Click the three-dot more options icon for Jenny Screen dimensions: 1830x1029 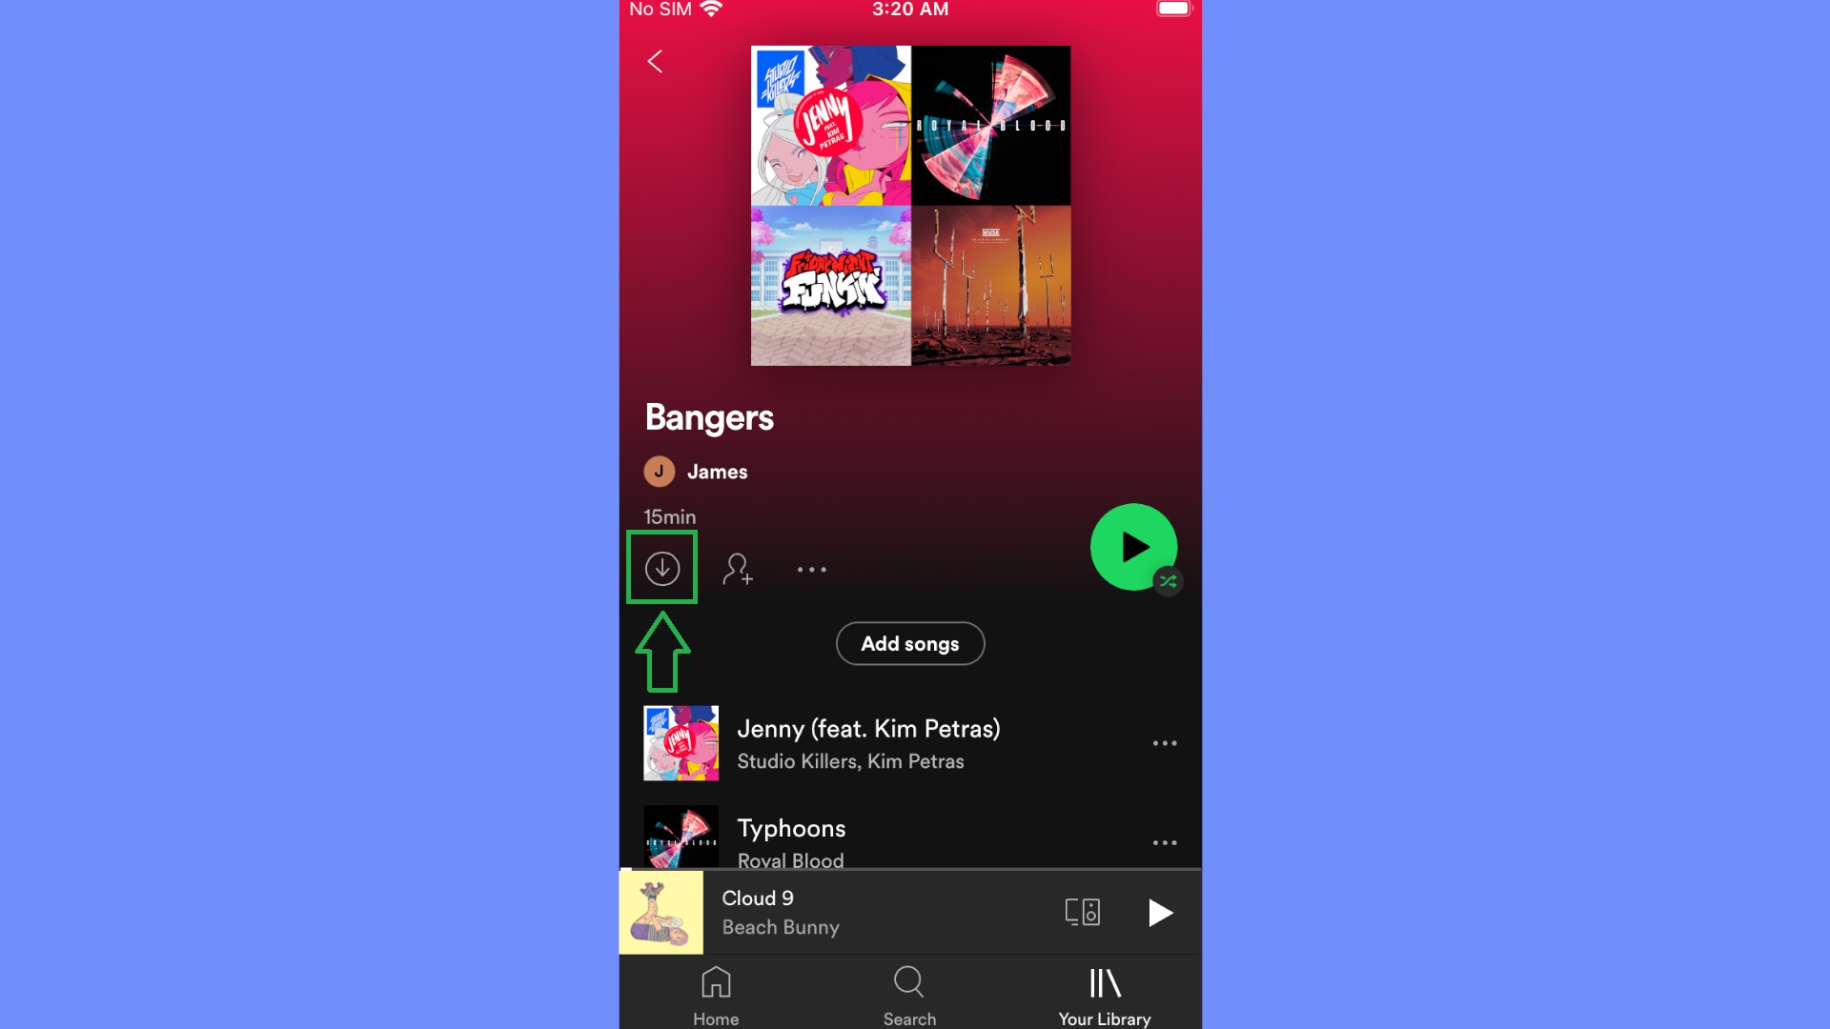click(x=1165, y=742)
